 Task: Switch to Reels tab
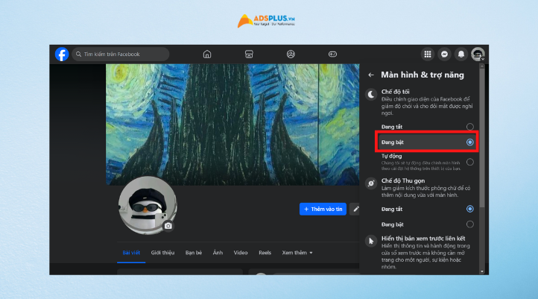(265, 253)
